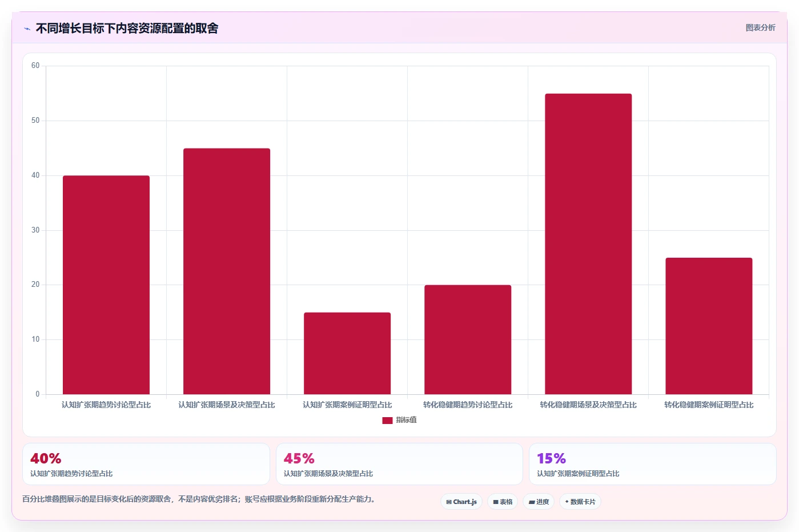Click the lightning icon beside the title
Viewport: 799px width, 532px height.
(27, 29)
